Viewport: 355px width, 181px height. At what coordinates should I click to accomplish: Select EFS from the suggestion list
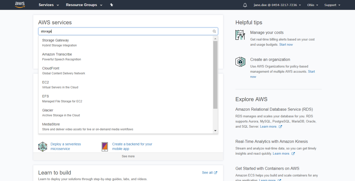[126, 98]
